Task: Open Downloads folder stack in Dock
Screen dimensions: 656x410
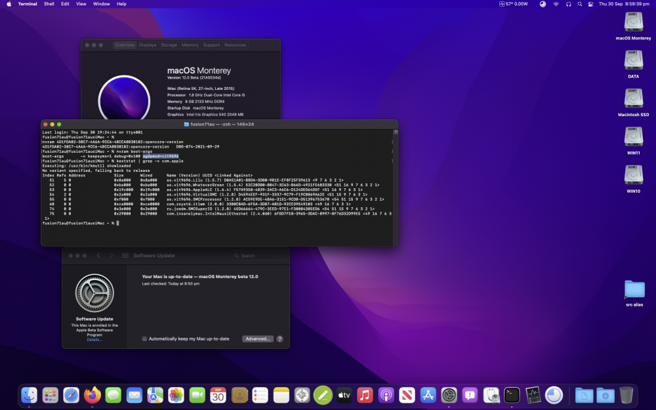Action: 605,395
